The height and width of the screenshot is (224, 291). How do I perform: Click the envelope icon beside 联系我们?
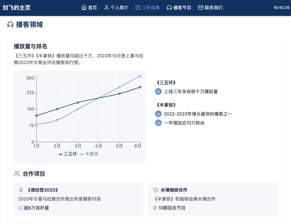click(201, 8)
